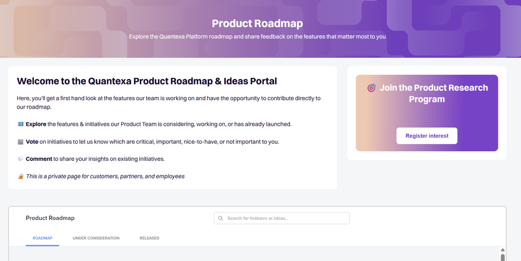Click the magnifying glass search icon
Image resolution: width=521 pixels, height=261 pixels.
[221, 218]
